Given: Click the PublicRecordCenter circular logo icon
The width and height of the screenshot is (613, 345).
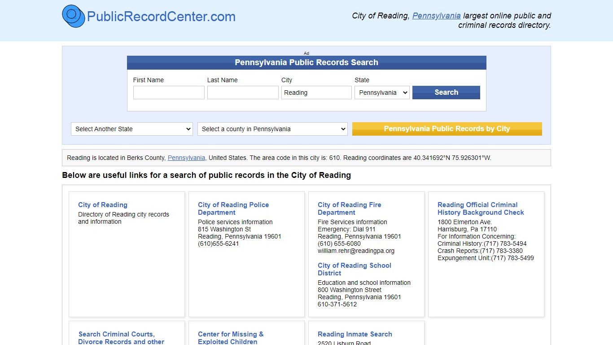Looking at the screenshot, I should pyautogui.click(x=74, y=16).
